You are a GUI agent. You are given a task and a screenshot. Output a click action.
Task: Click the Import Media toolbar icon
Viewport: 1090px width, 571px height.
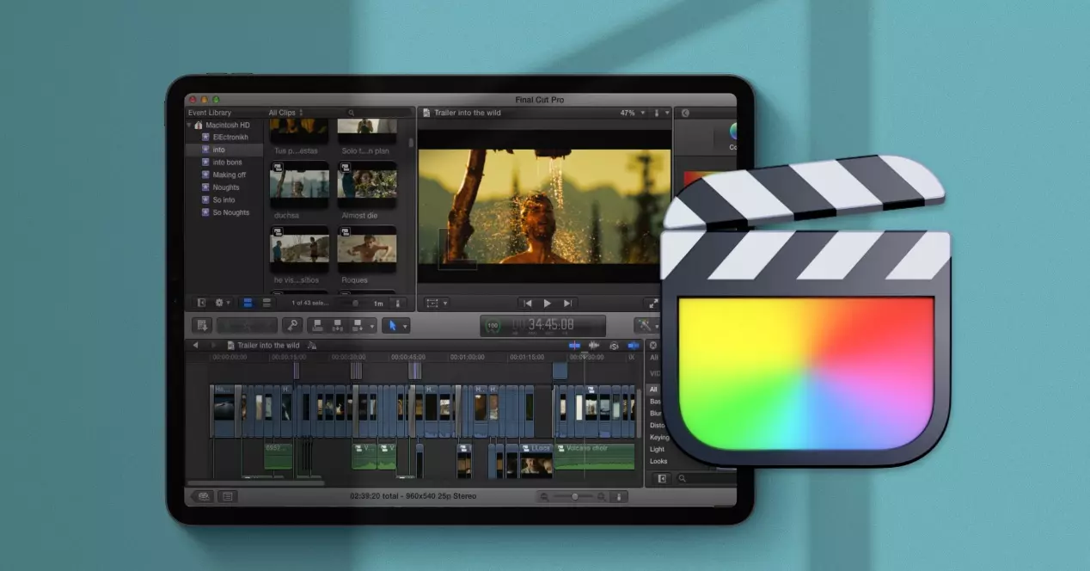tap(202, 326)
